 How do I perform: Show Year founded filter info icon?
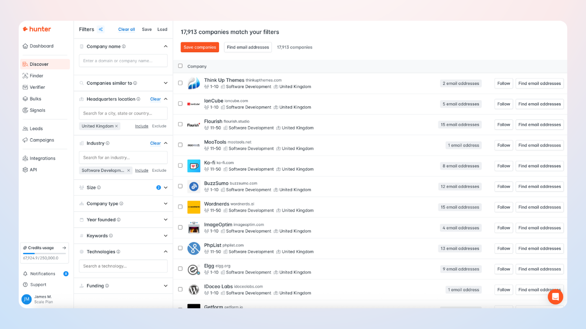pyautogui.click(x=119, y=220)
